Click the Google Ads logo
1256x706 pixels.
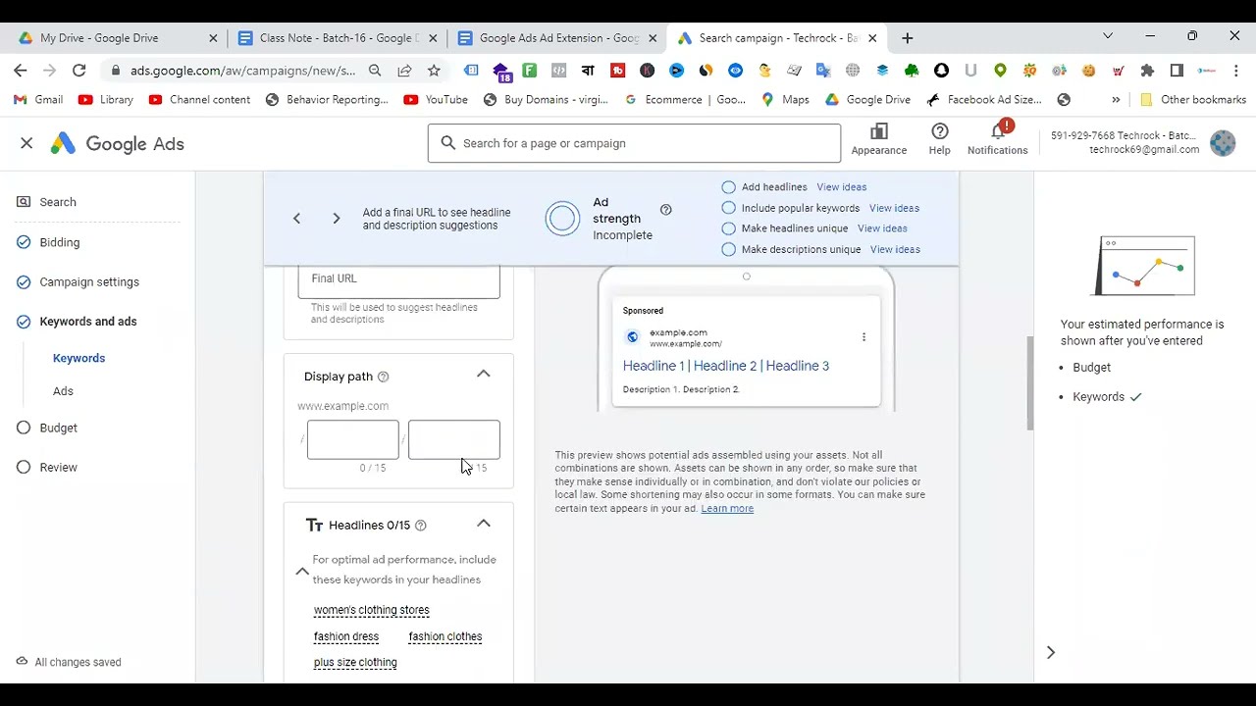(117, 143)
